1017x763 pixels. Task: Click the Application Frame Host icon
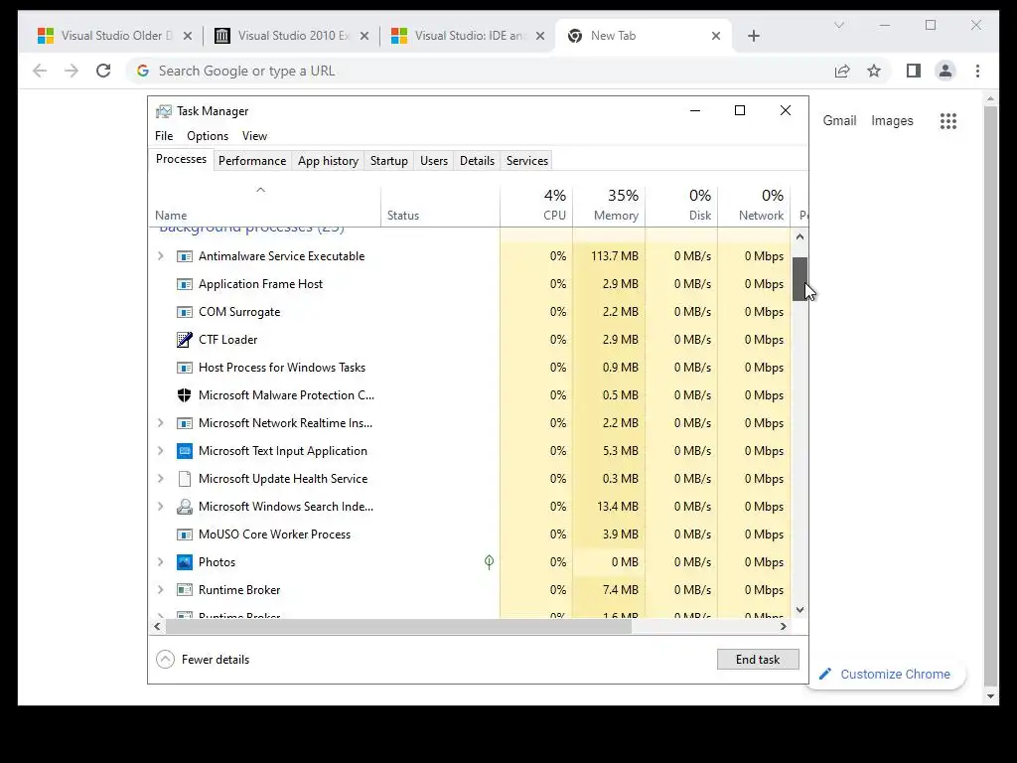184,284
